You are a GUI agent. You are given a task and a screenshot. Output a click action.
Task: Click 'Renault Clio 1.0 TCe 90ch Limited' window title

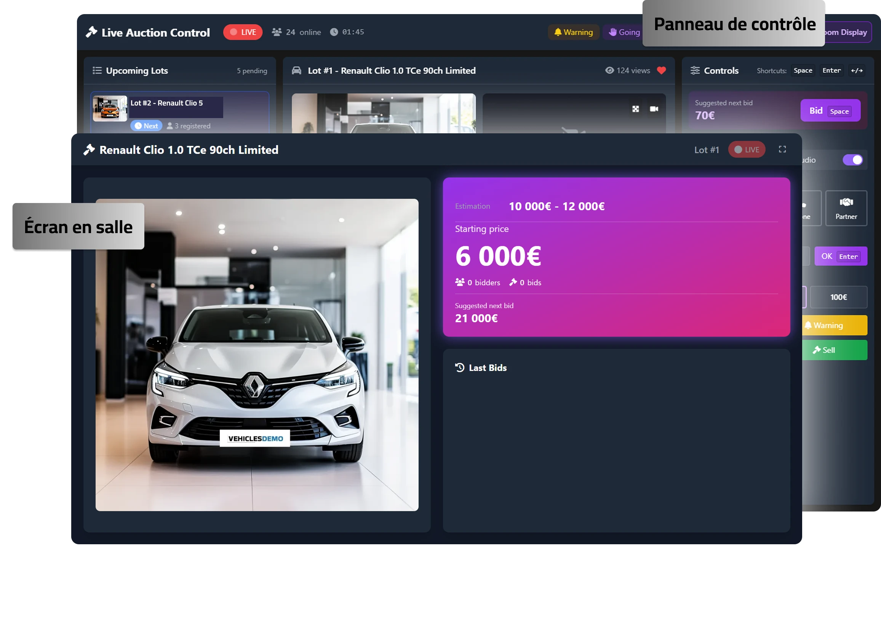click(x=189, y=150)
